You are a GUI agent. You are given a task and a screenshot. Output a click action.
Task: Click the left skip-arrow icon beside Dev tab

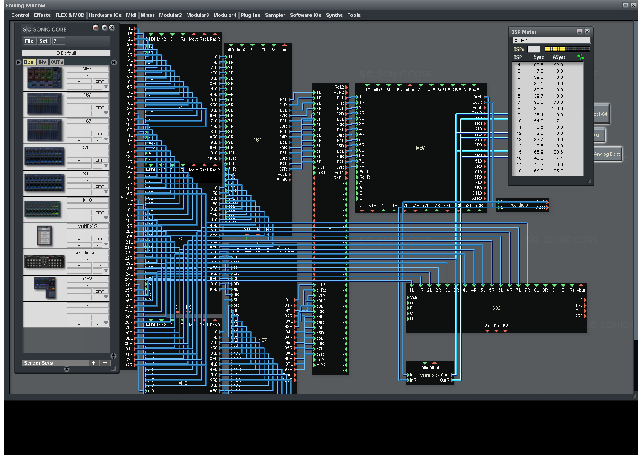coord(19,62)
